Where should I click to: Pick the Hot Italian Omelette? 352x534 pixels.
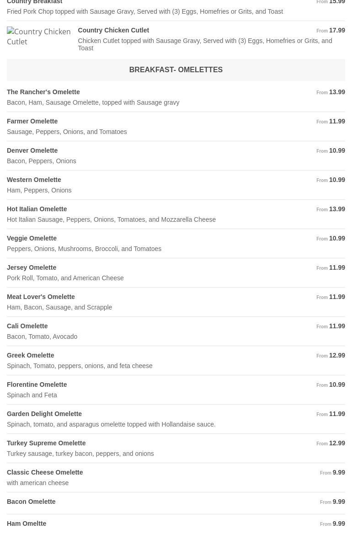(37, 209)
